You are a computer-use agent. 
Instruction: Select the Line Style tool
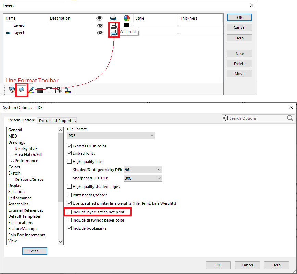click(x=49, y=90)
